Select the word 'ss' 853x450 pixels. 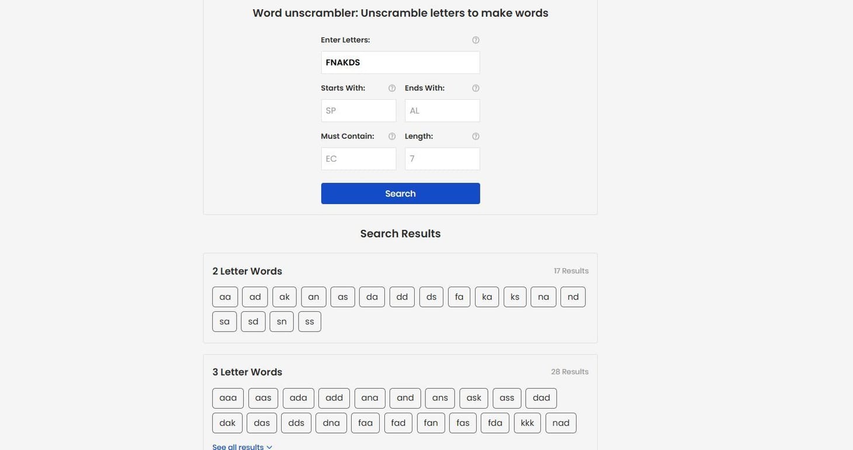pyautogui.click(x=310, y=320)
